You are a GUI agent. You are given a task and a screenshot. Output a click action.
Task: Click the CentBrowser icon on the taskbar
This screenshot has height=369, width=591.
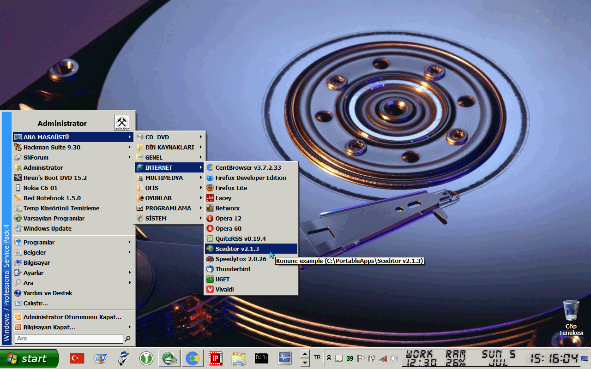[192, 358]
